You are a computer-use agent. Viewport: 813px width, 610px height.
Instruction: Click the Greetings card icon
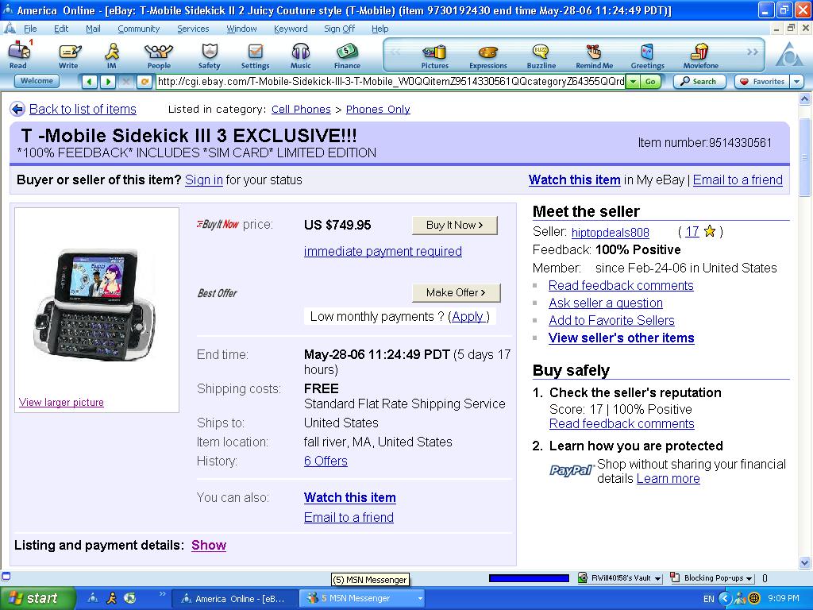648,55
